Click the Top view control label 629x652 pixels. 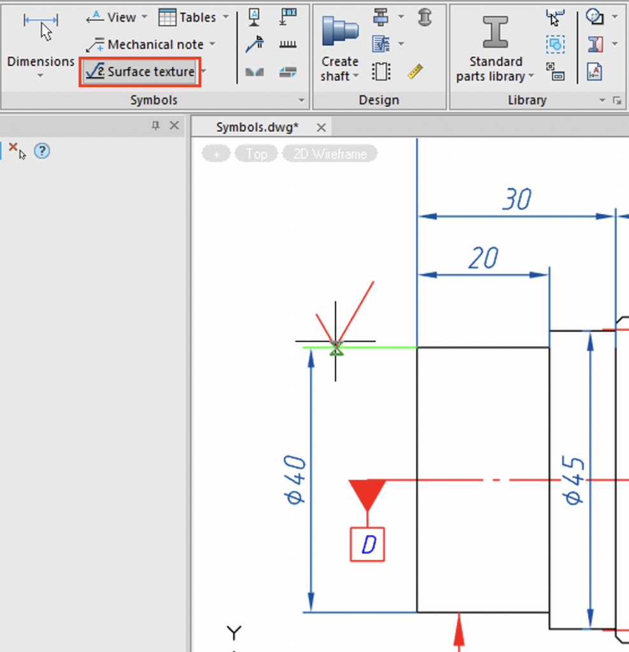[257, 154]
